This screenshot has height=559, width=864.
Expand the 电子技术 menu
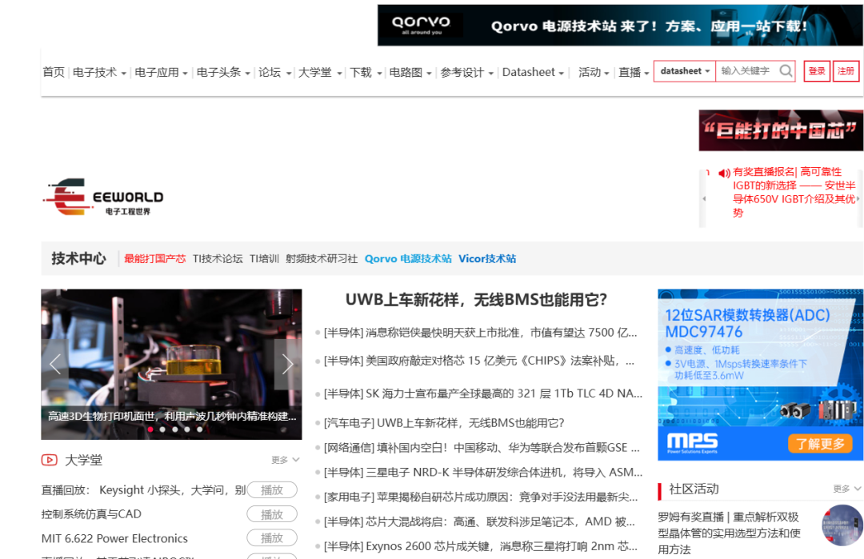100,72
